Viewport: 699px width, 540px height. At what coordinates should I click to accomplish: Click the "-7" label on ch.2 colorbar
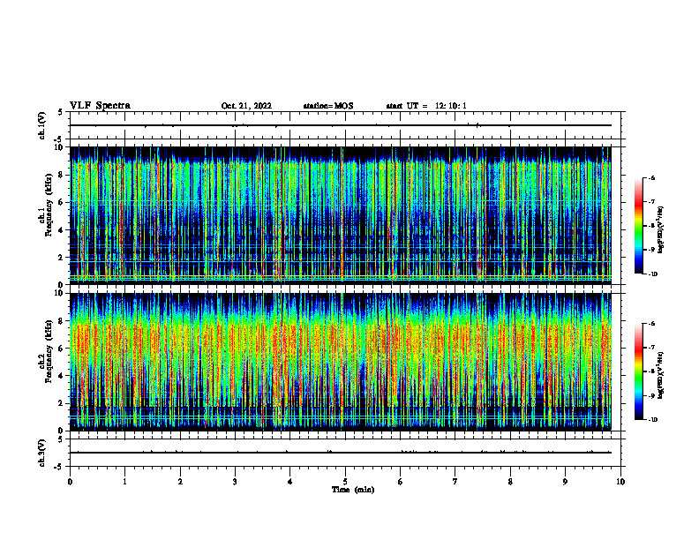[651, 348]
